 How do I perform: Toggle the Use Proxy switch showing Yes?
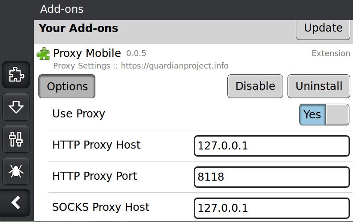pos(324,114)
